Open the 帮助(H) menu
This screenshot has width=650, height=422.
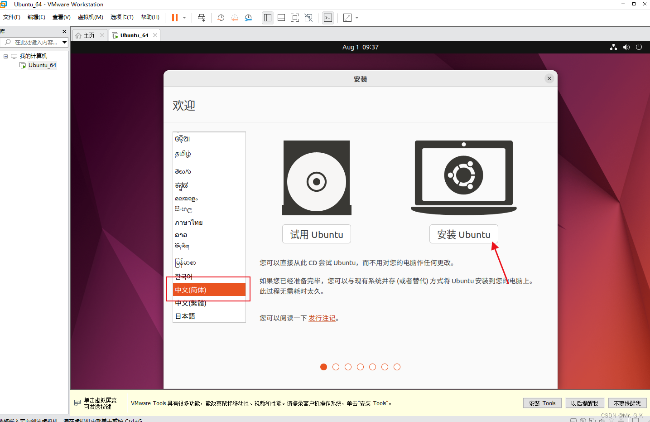coord(150,17)
